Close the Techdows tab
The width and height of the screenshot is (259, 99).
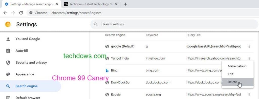click(x=116, y=4)
